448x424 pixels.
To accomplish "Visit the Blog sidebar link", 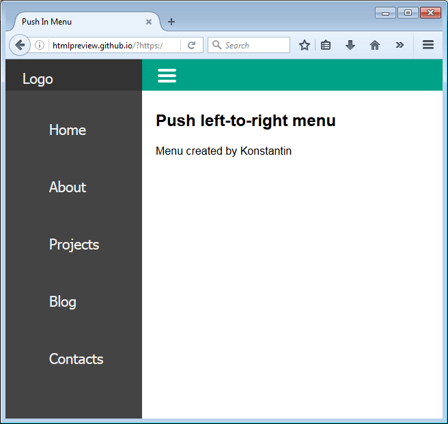I will coord(63,302).
